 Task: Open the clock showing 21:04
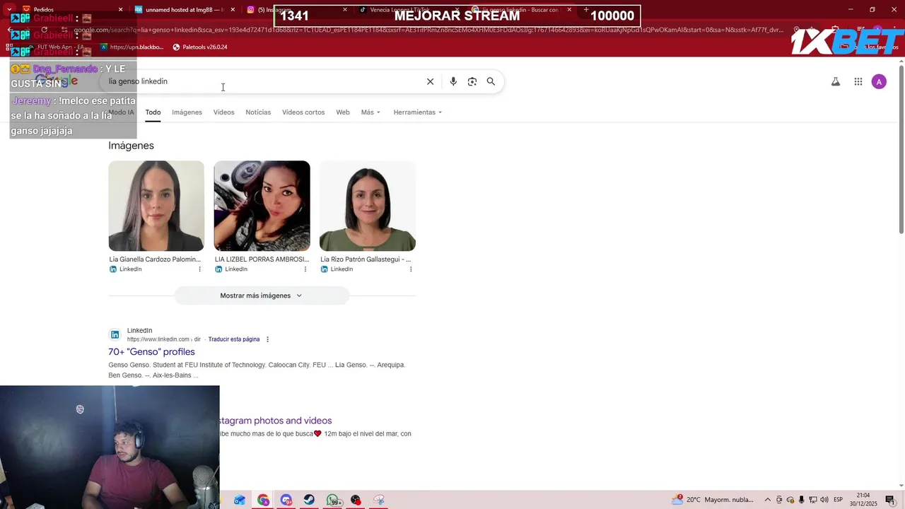click(863, 500)
